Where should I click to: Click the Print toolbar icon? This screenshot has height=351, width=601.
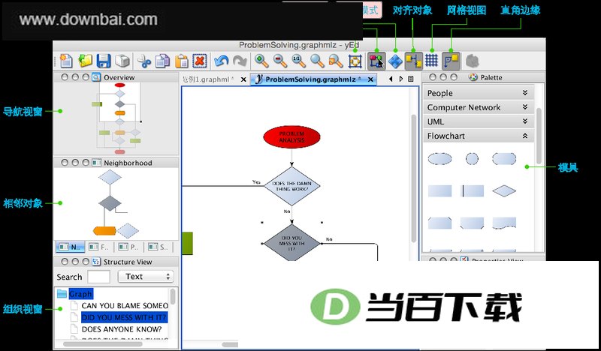click(122, 61)
